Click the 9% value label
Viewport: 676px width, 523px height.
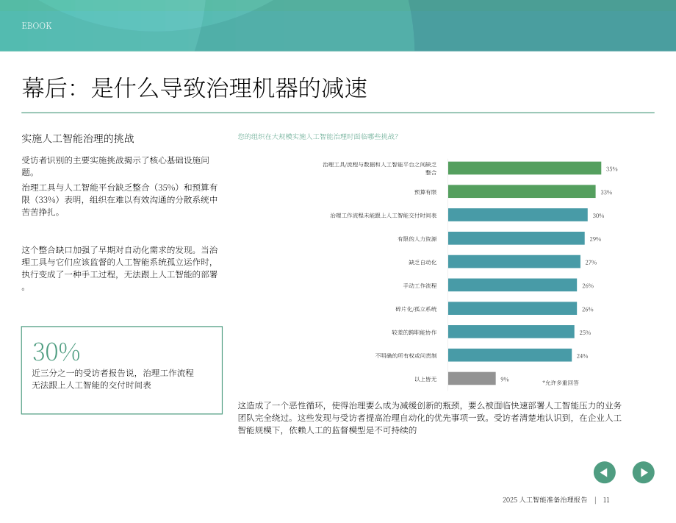[x=504, y=379]
